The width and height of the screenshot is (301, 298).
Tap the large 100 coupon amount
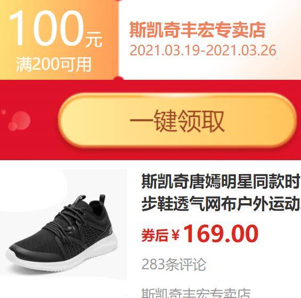click(x=46, y=28)
